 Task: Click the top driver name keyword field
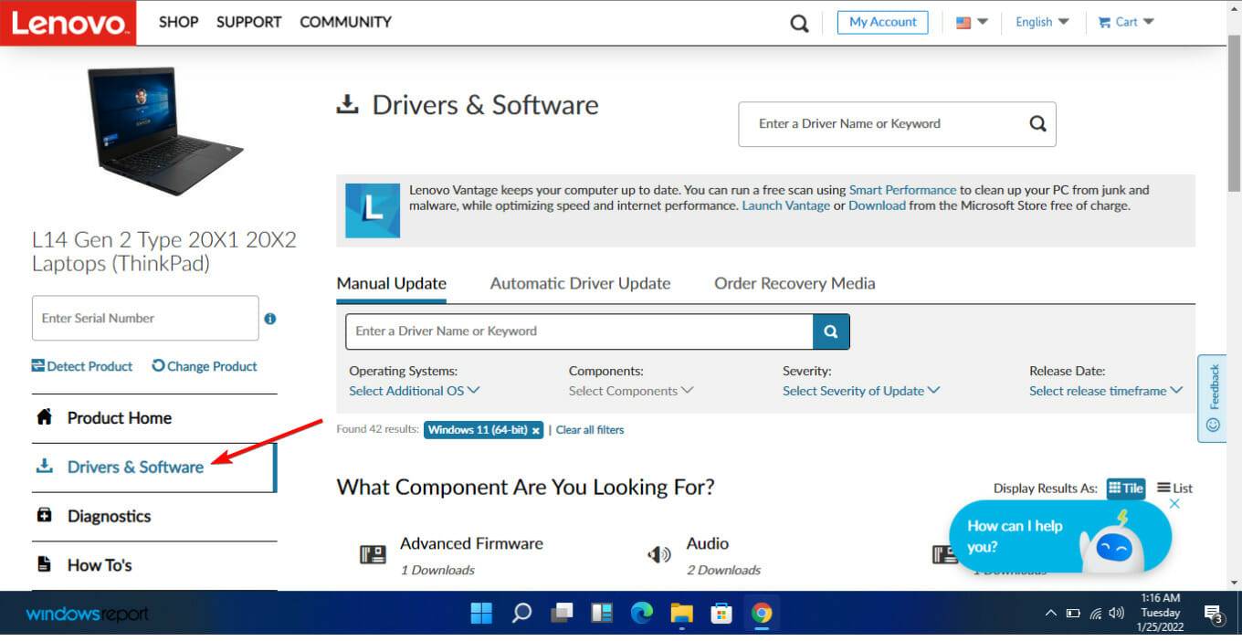click(x=881, y=124)
